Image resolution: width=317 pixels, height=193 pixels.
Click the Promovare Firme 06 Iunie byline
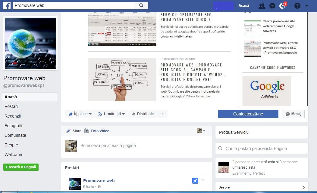(178, 59)
